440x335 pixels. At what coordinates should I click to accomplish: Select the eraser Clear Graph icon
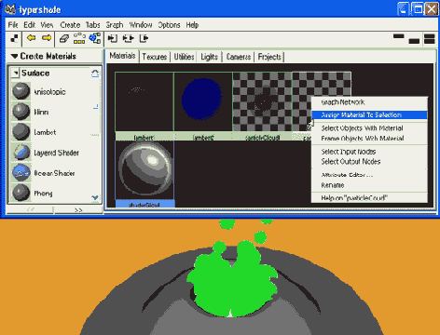point(64,39)
